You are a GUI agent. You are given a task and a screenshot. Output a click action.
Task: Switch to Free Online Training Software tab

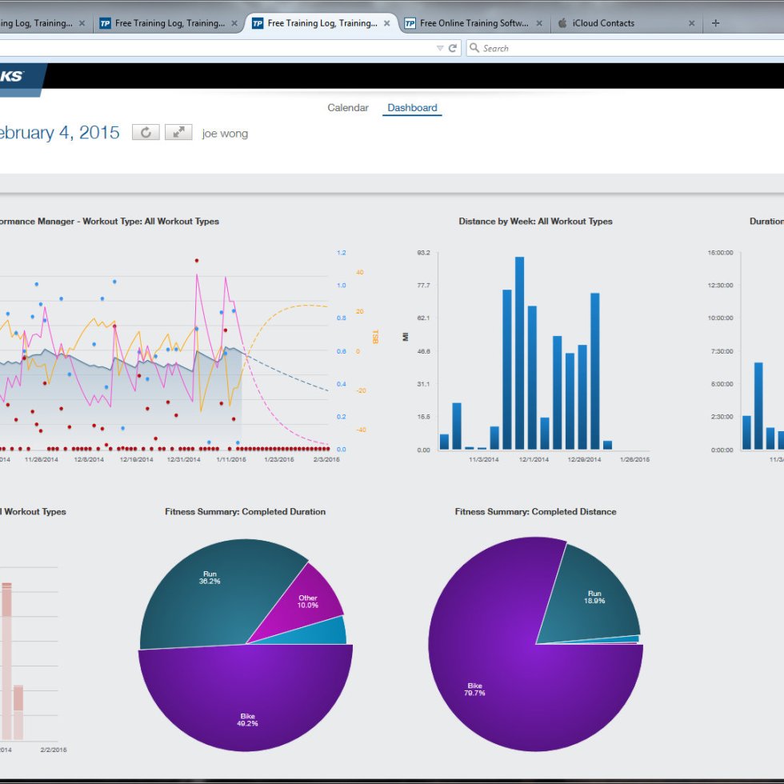[x=474, y=23]
